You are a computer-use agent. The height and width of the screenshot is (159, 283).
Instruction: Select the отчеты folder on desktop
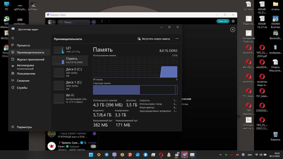point(275,6)
